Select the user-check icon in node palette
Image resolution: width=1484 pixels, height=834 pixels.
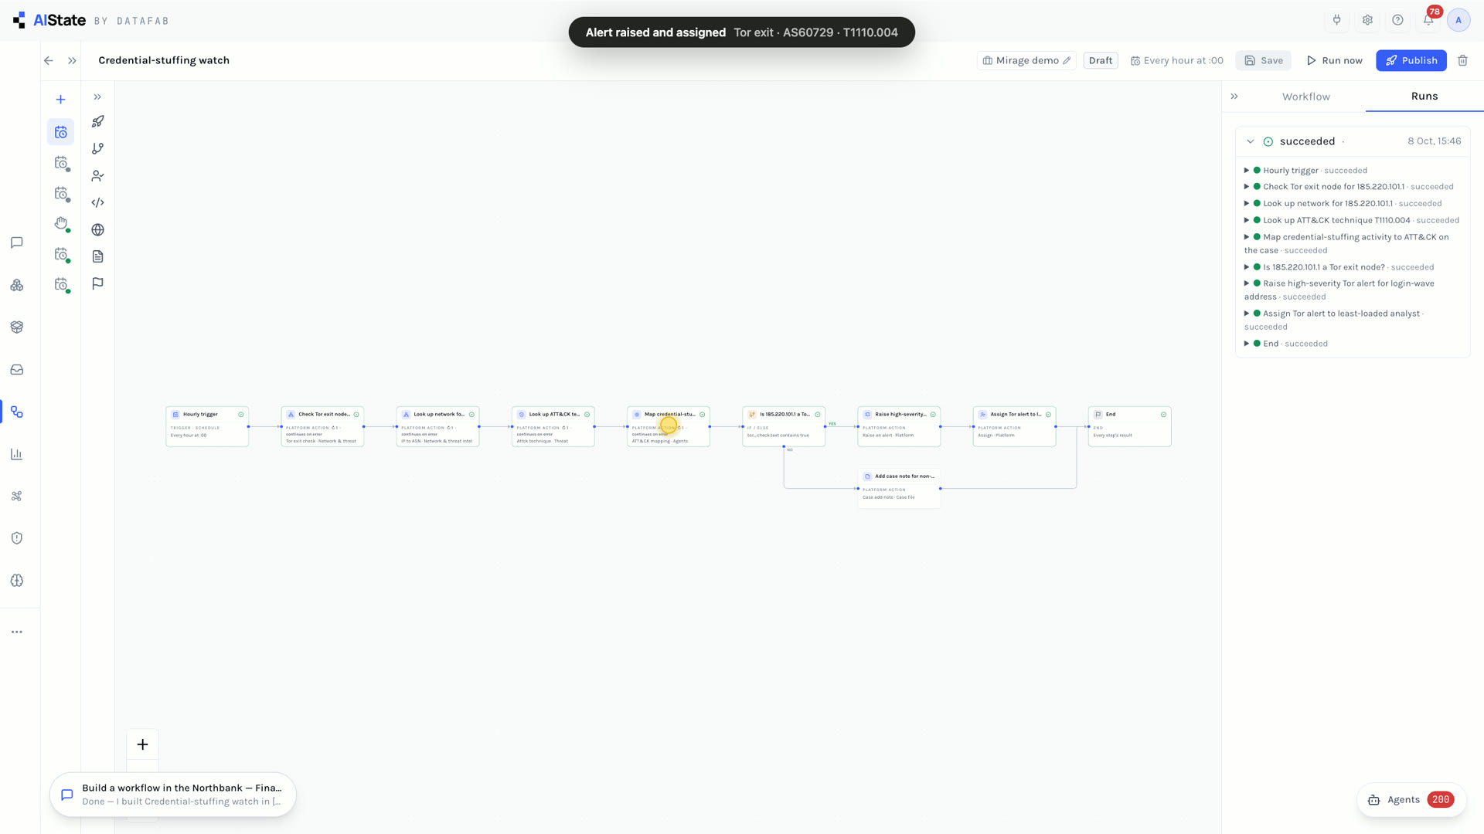[97, 176]
